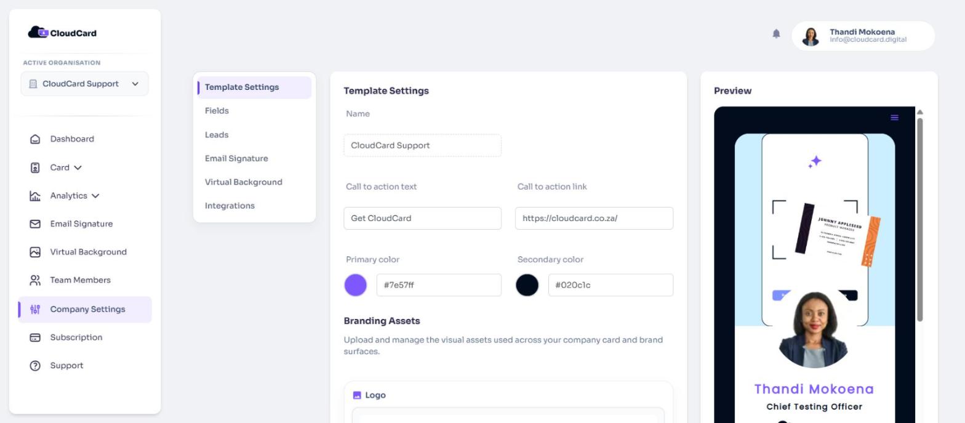Expand the Analytics submenu chevron
Image resolution: width=965 pixels, height=423 pixels.
point(95,196)
